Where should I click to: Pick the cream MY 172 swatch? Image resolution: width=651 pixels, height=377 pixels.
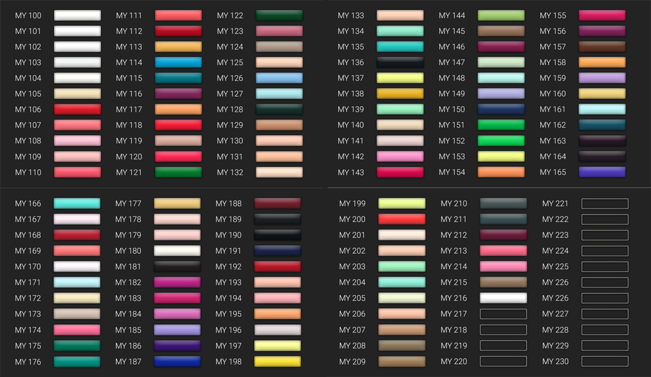[77, 298]
